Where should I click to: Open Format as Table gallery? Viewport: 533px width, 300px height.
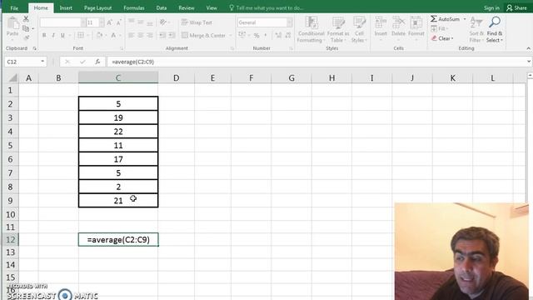pyautogui.click(x=338, y=29)
